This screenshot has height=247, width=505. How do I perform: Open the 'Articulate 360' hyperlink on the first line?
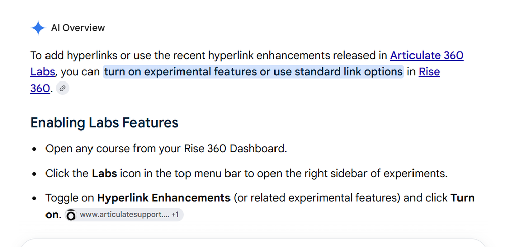[427, 56]
